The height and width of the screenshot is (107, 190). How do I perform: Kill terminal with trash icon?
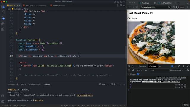click(115, 84)
